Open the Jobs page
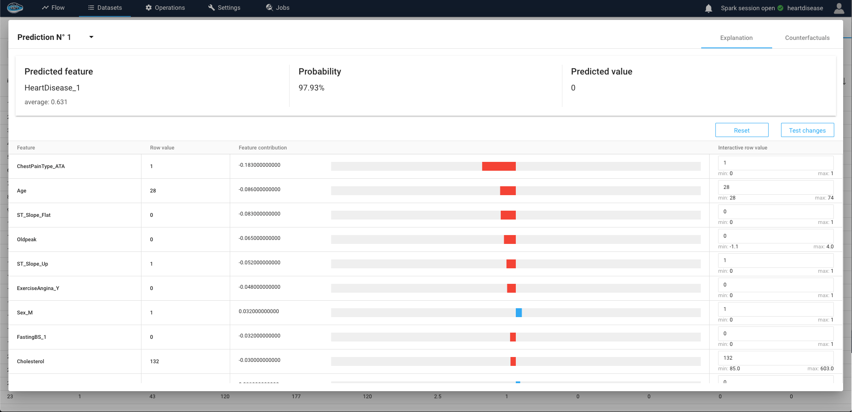Viewport: 852px width, 412px height. (x=278, y=8)
